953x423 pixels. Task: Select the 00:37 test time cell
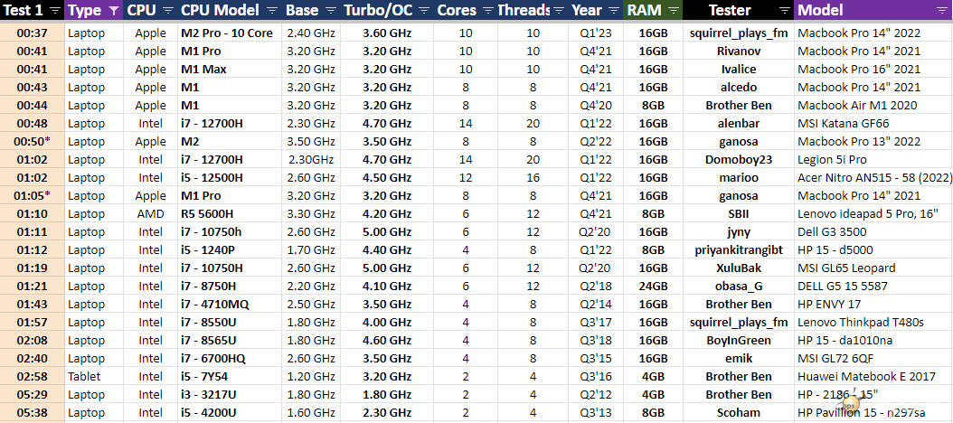coord(33,33)
